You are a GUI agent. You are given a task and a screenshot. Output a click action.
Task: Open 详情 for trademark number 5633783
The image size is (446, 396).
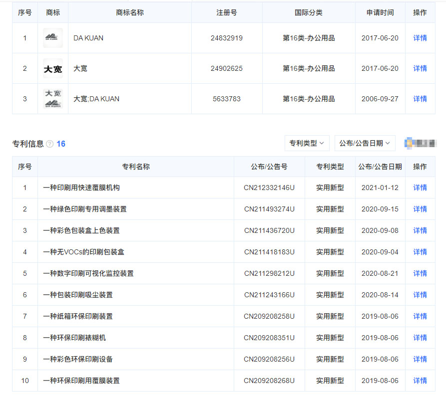click(420, 99)
